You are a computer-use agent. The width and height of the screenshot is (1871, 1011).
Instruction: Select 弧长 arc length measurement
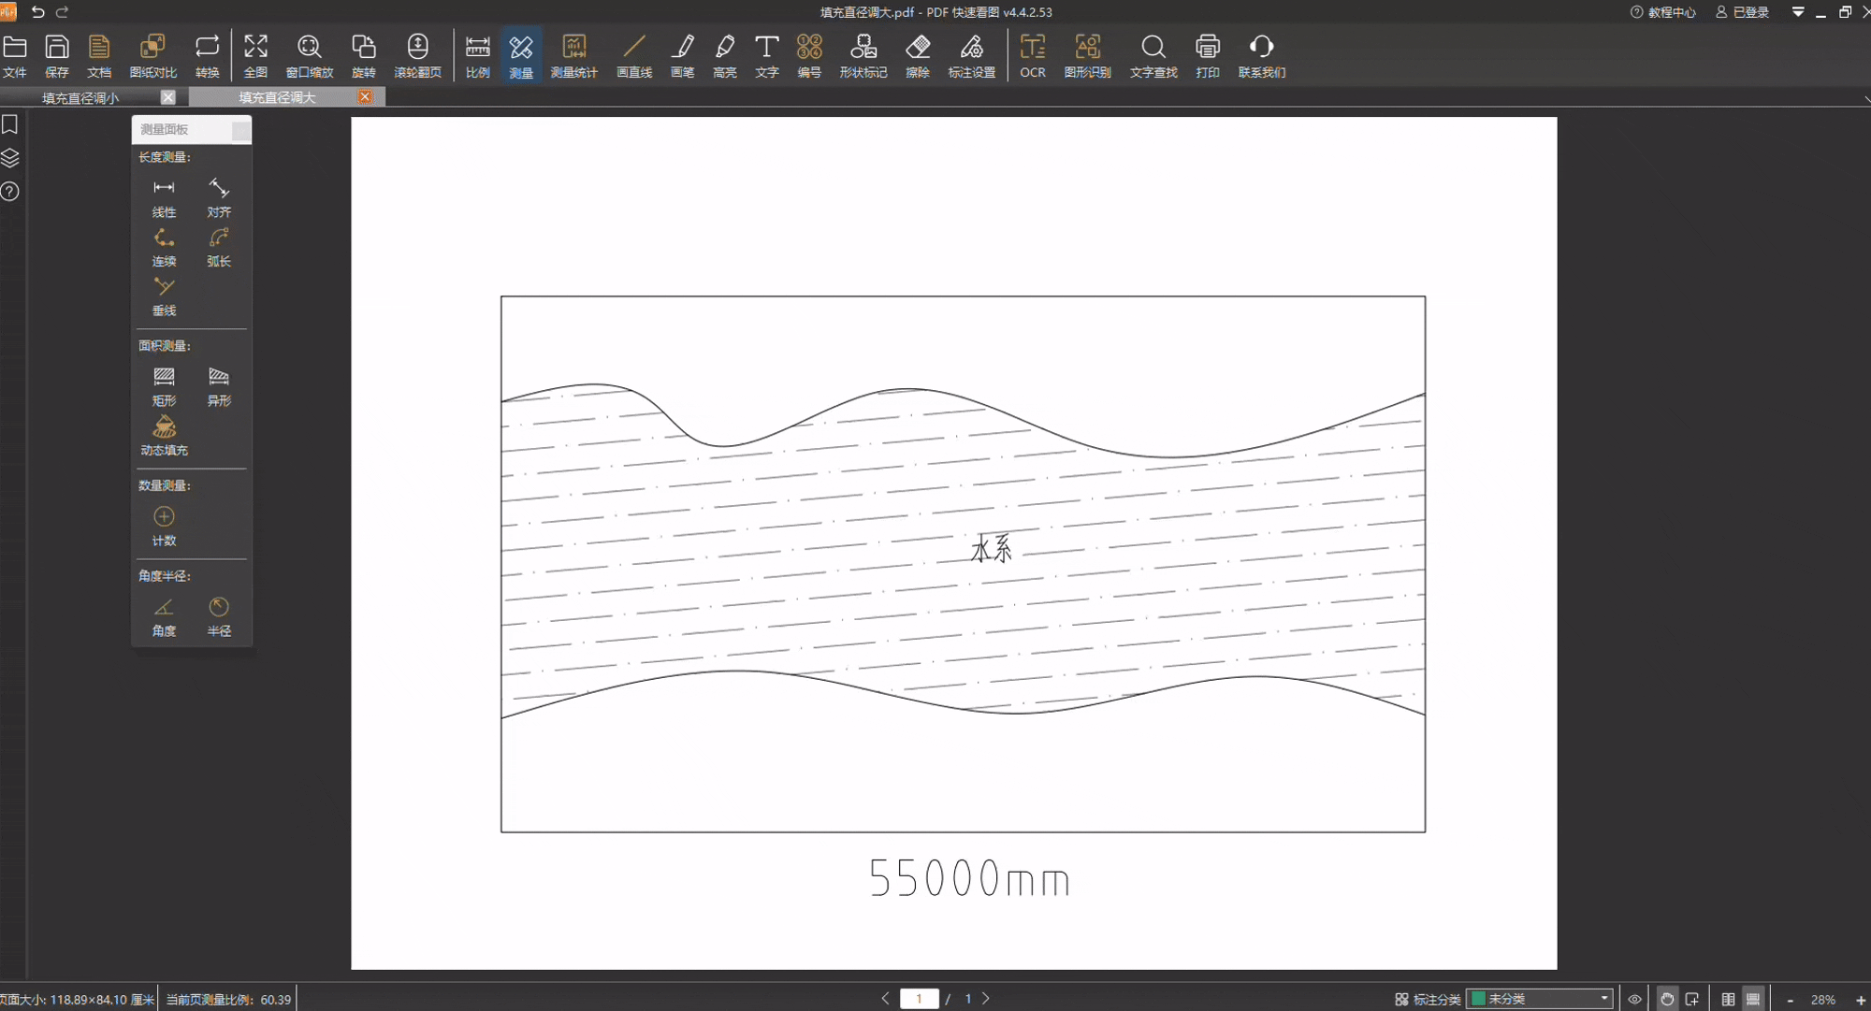coord(219,248)
